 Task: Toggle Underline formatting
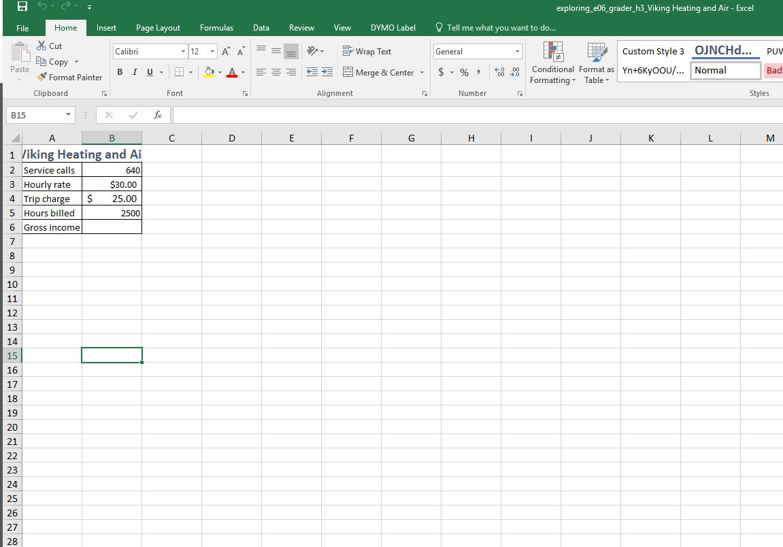click(x=150, y=72)
